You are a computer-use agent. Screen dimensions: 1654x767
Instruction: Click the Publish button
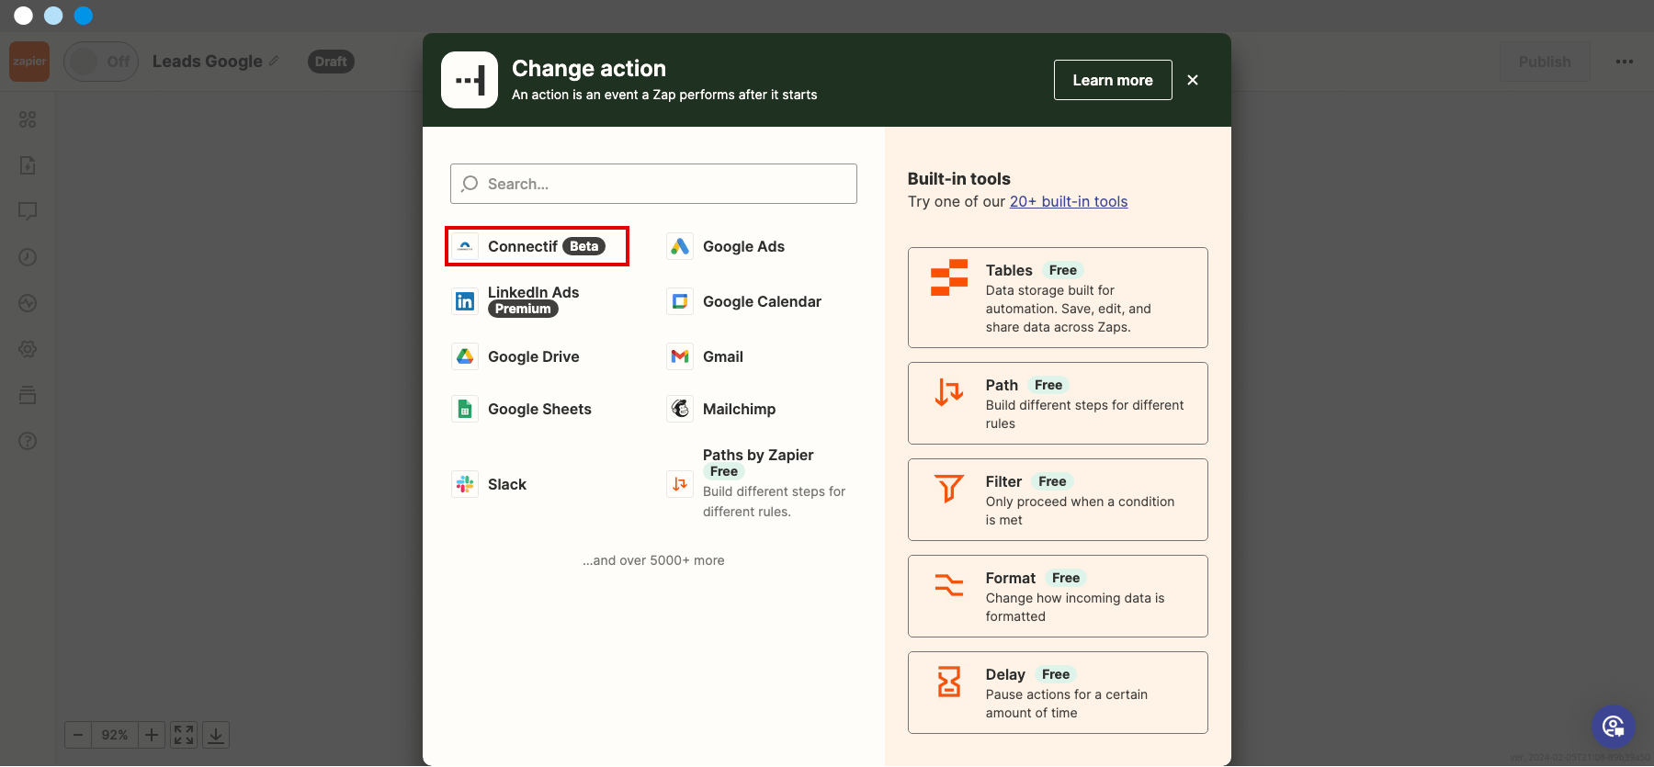(x=1545, y=62)
